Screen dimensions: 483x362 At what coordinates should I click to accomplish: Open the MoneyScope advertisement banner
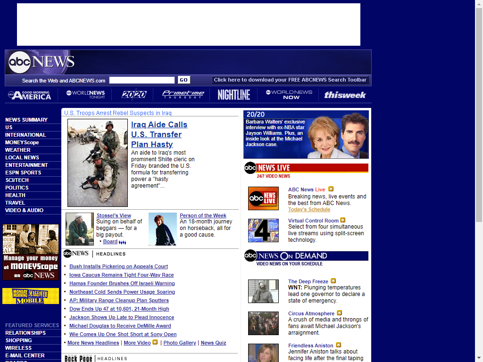pyautogui.click(x=31, y=252)
